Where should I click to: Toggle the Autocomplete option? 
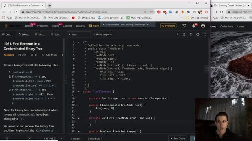pyautogui.click(x=102, y=34)
